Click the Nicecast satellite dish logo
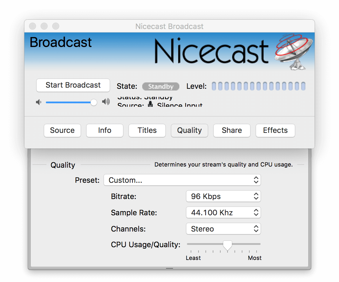339x282 pixels. click(x=294, y=51)
